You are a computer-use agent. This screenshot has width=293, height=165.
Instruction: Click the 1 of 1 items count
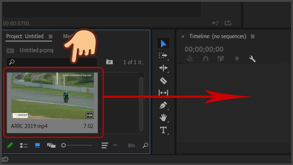pos(134,62)
